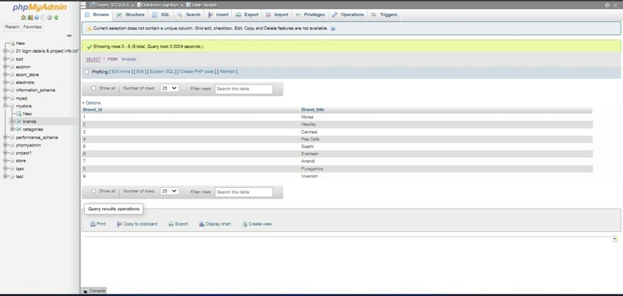Expand the test database node
Screen dimensions: 623x296
[5, 176]
